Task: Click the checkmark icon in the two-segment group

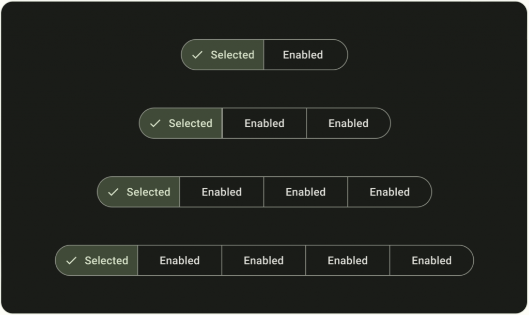Action: click(197, 55)
